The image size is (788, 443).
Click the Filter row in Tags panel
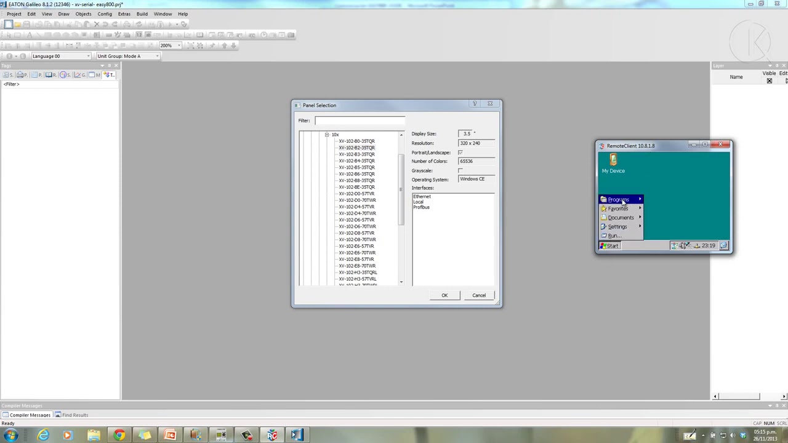60,84
